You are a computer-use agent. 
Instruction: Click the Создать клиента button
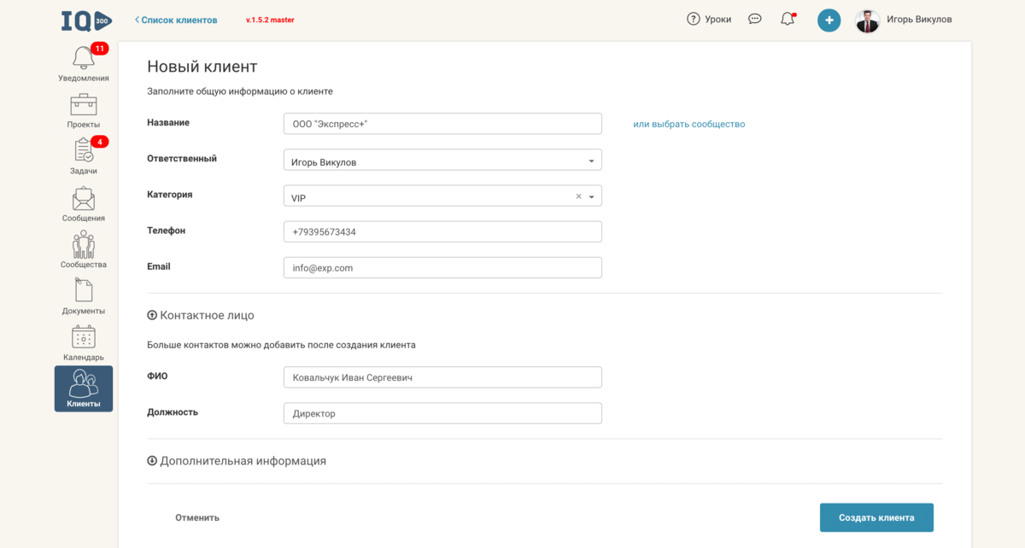click(876, 517)
